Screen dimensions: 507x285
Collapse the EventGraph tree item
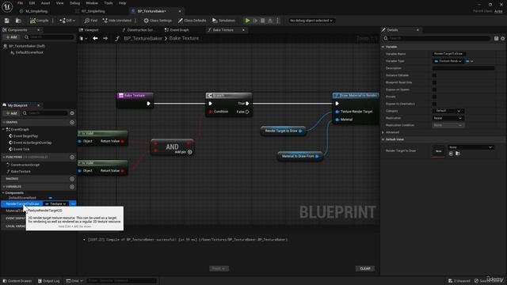click(3, 129)
